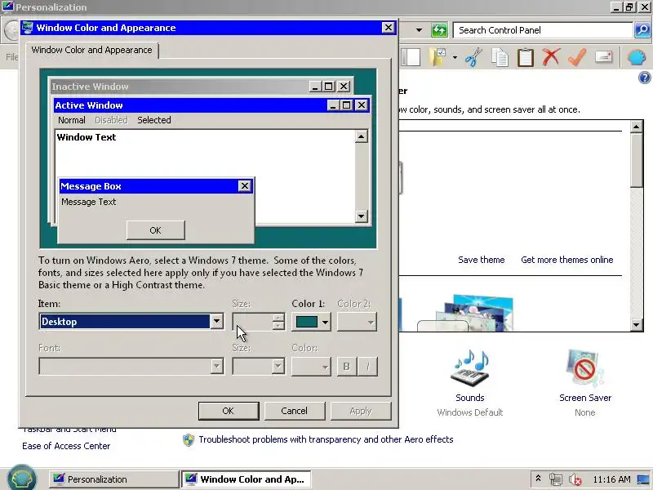
Task: Click the scissors Cut icon in toolbar
Action: [x=473, y=57]
